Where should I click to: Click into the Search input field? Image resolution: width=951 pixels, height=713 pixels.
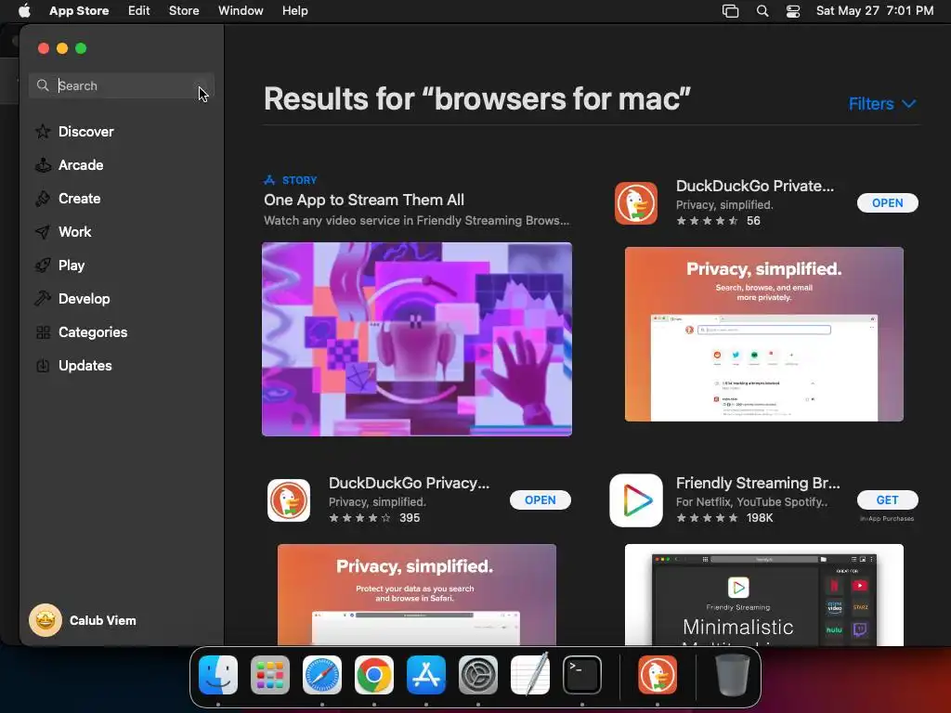pyautogui.click(x=122, y=85)
